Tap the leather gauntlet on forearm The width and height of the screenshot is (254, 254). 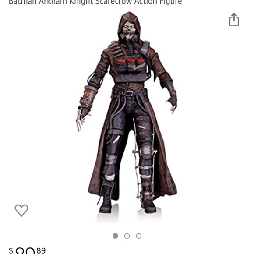(x=88, y=97)
